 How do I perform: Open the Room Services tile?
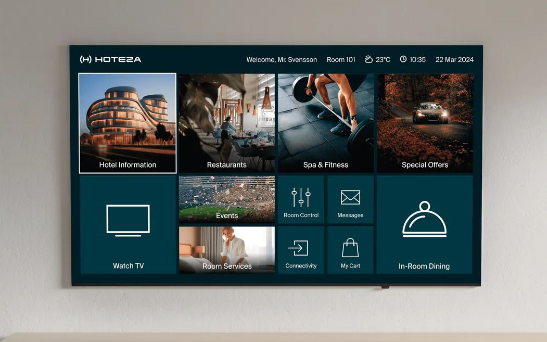pyautogui.click(x=227, y=250)
